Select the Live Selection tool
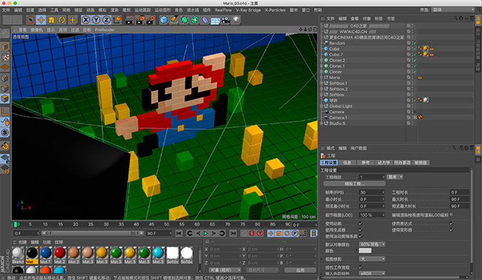Screen dimensions: 482x280 [30, 20]
